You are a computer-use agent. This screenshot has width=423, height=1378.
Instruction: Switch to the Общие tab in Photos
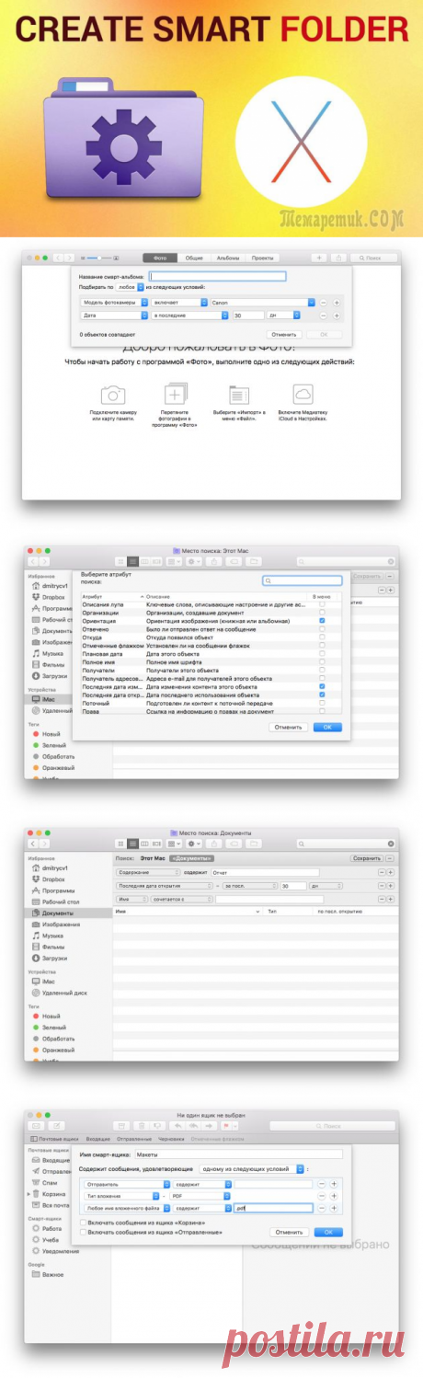[x=194, y=258]
